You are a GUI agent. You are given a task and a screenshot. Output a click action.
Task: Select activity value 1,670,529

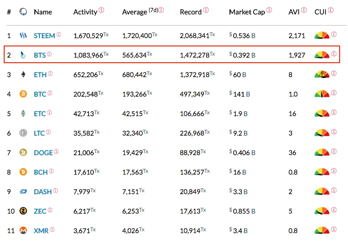(88, 36)
